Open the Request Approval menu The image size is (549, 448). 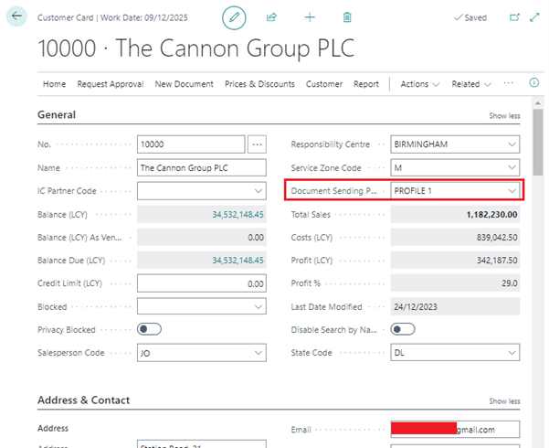111,84
